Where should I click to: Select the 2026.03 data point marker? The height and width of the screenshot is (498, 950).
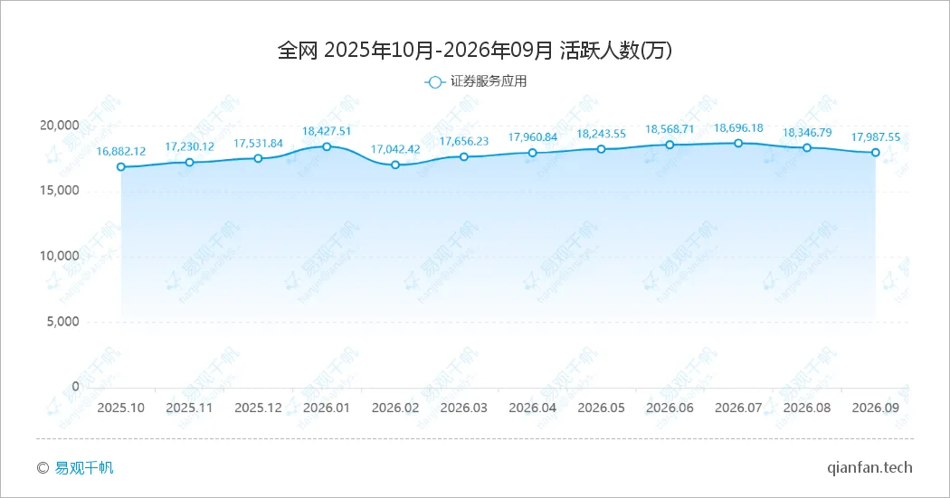pyautogui.click(x=464, y=156)
